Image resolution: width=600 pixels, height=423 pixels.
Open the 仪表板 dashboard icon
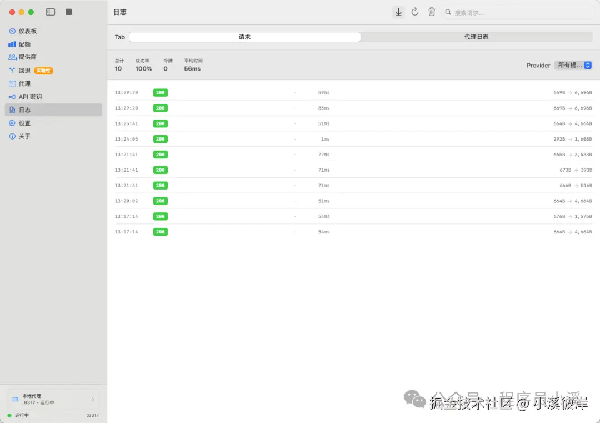point(12,31)
